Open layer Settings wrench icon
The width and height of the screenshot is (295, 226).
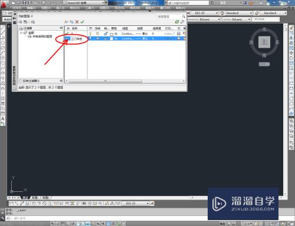point(182,22)
